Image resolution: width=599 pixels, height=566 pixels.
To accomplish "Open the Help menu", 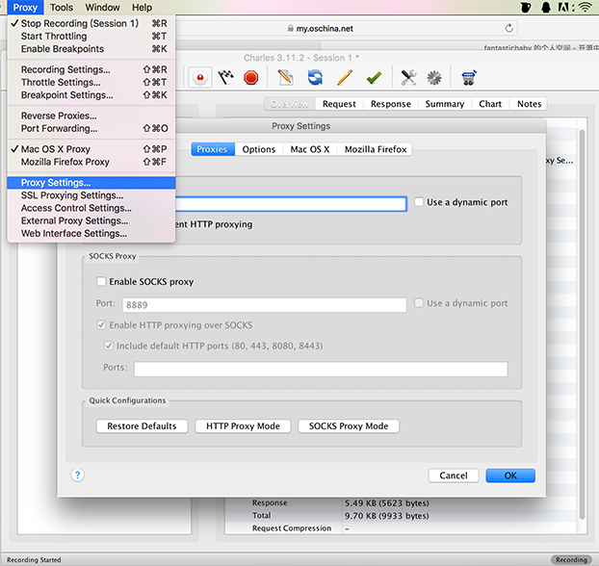I will coord(143,8).
